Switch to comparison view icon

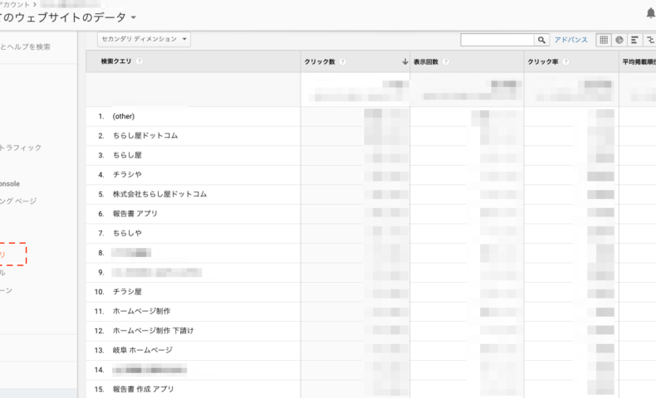(649, 40)
